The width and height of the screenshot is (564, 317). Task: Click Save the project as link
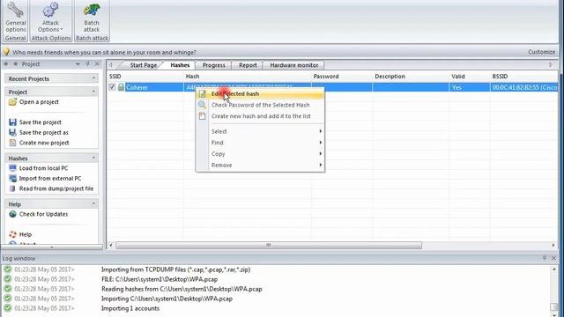pyautogui.click(x=44, y=132)
